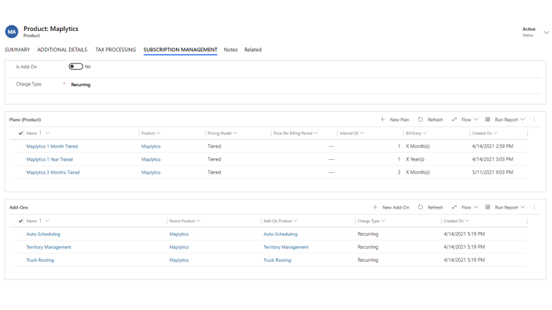Click the MA product avatar icon

(12, 32)
